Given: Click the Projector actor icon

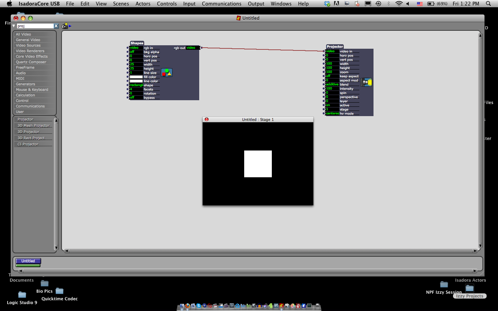Looking at the screenshot, I should pyautogui.click(x=367, y=82).
